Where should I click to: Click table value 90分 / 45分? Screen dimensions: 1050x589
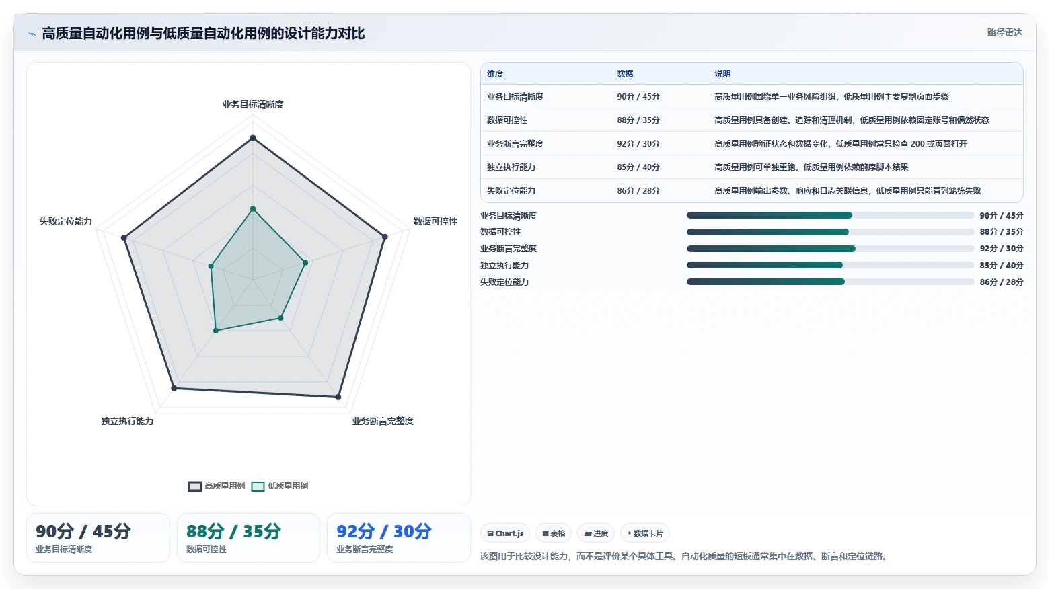[638, 97]
